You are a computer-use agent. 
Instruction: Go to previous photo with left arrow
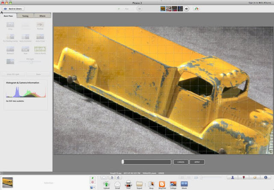point(140,9)
